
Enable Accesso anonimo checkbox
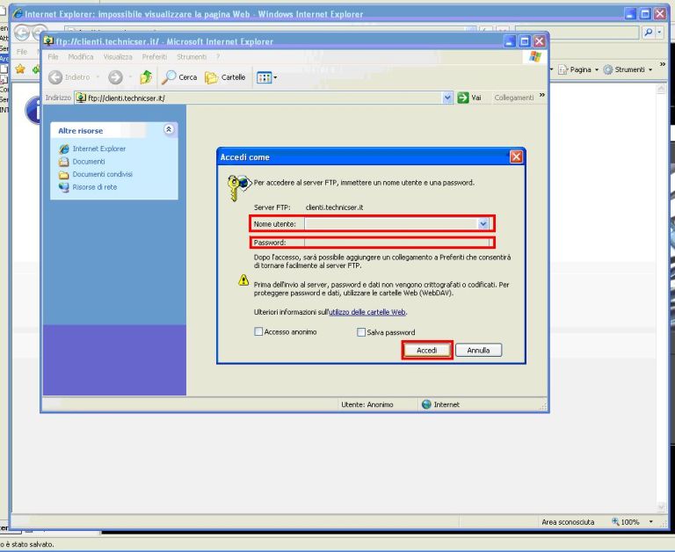click(258, 331)
